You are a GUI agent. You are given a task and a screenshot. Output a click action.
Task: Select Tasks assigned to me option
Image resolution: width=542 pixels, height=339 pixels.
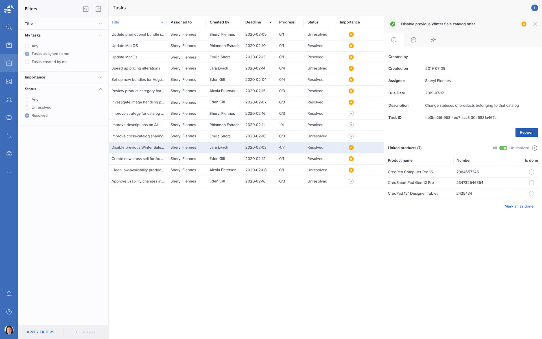(27, 54)
